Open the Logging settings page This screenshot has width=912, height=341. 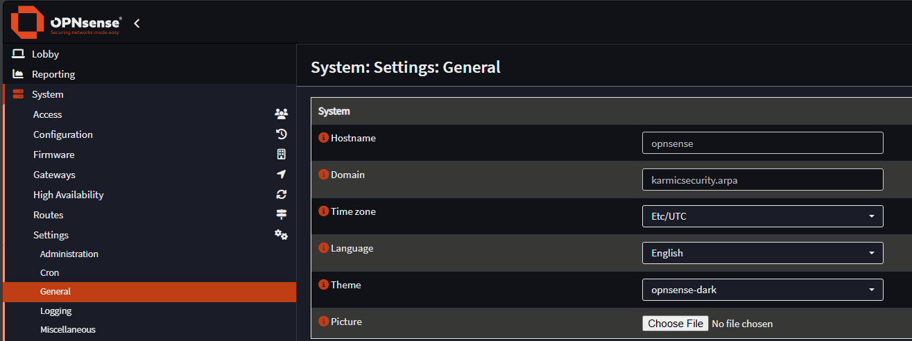tap(56, 311)
